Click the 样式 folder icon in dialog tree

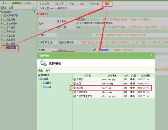[x=45, y=87]
